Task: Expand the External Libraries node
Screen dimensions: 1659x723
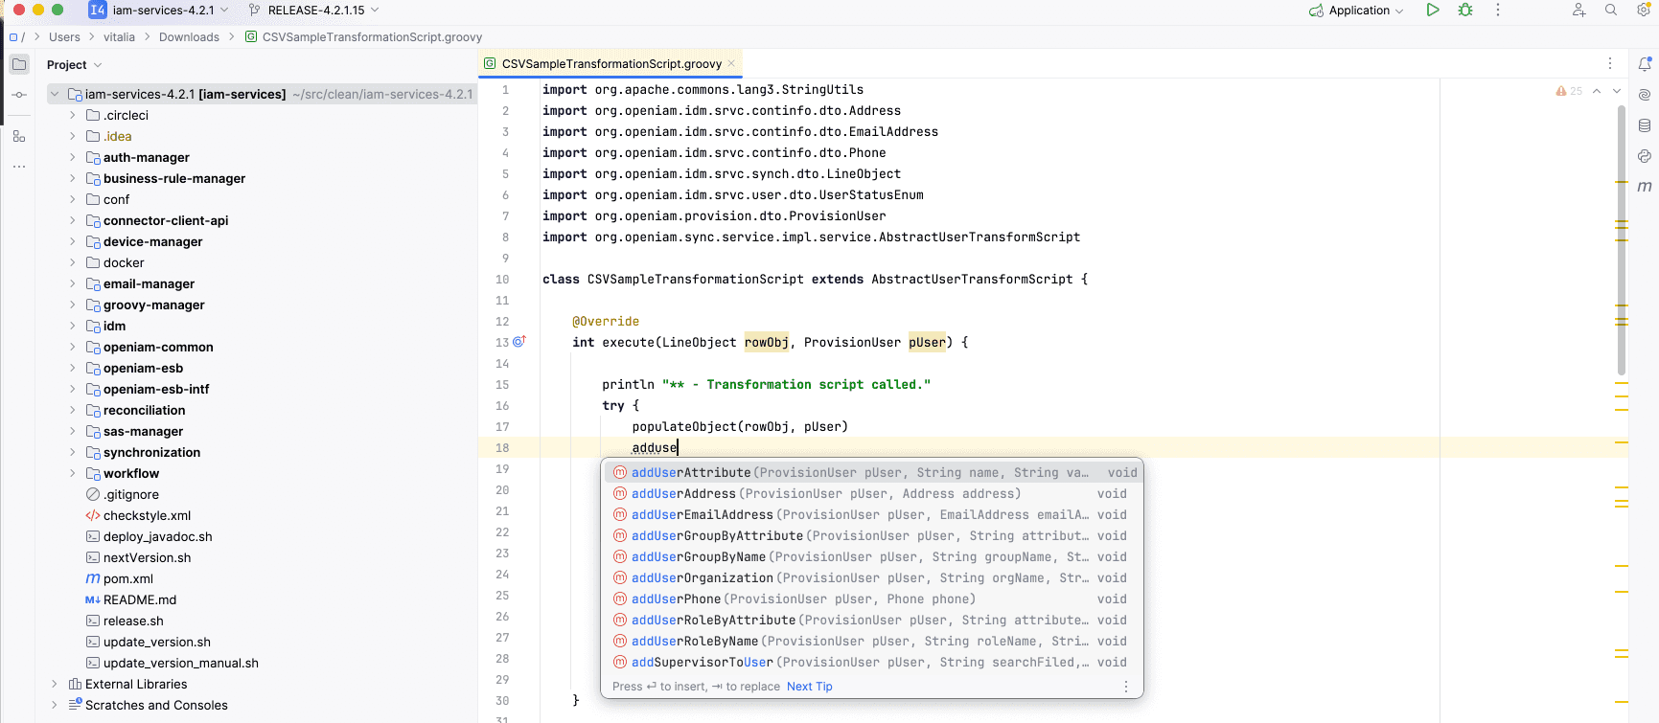Action: tap(55, 684)
